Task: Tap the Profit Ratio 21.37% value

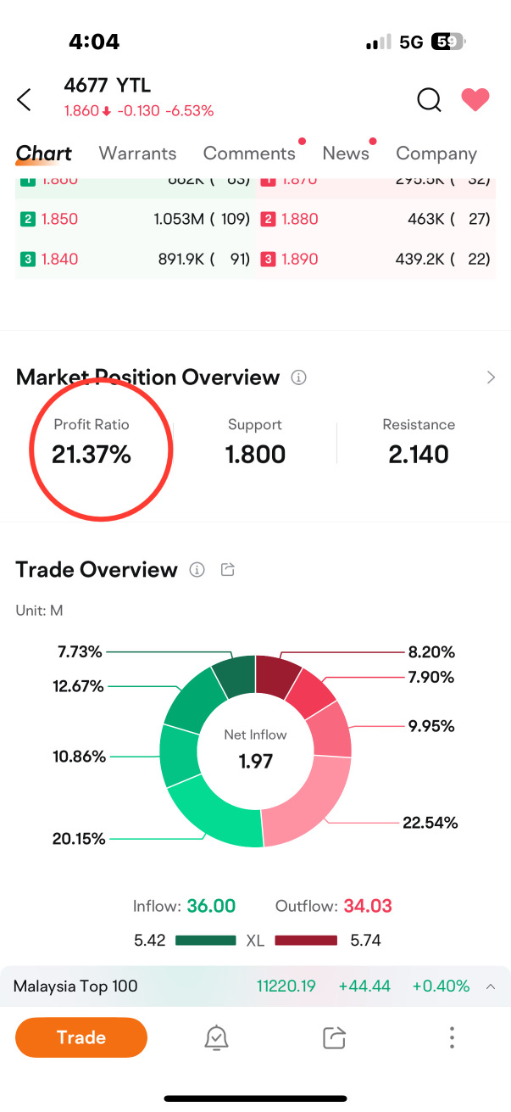Action: [x=92, y=455]
